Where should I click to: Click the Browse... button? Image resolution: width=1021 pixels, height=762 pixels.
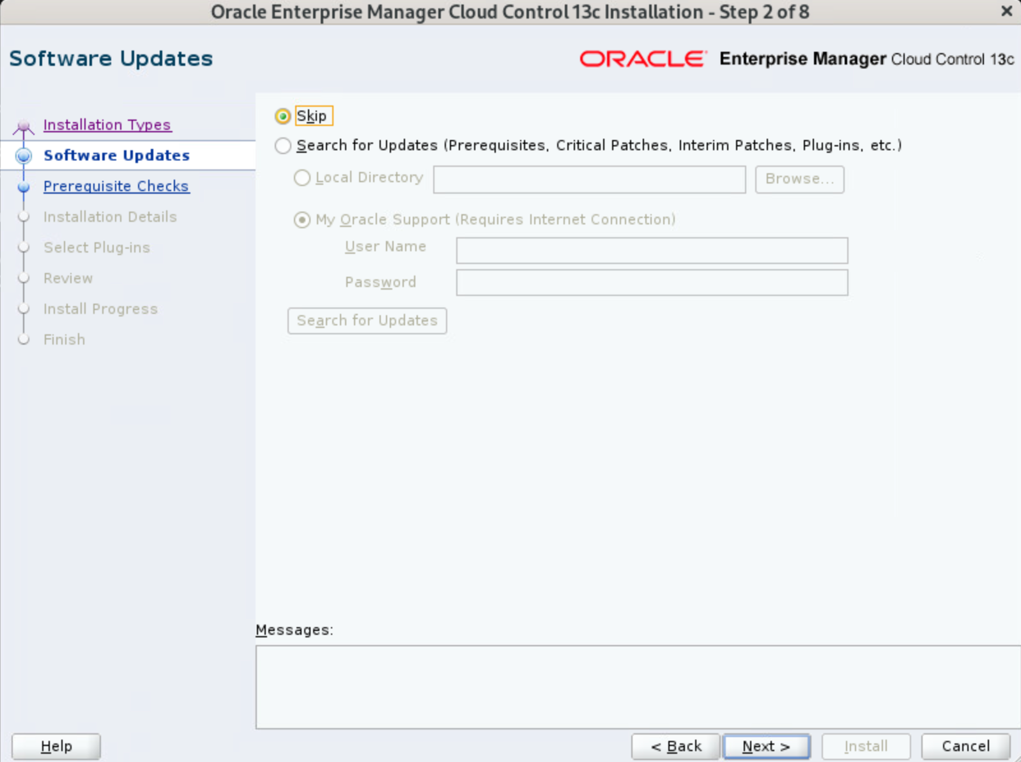point(799,180)
